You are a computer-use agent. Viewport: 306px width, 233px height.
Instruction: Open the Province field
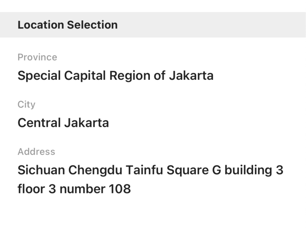click(153, 67)
